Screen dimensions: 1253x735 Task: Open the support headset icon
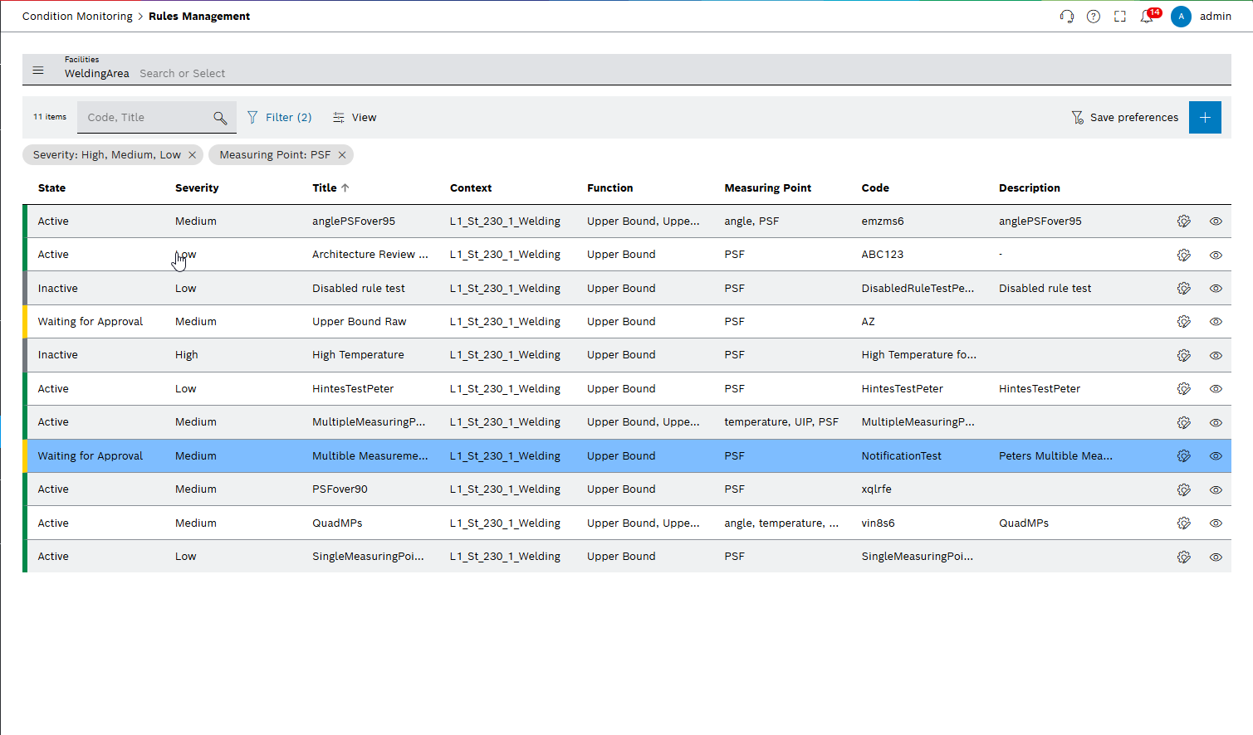1067,17
